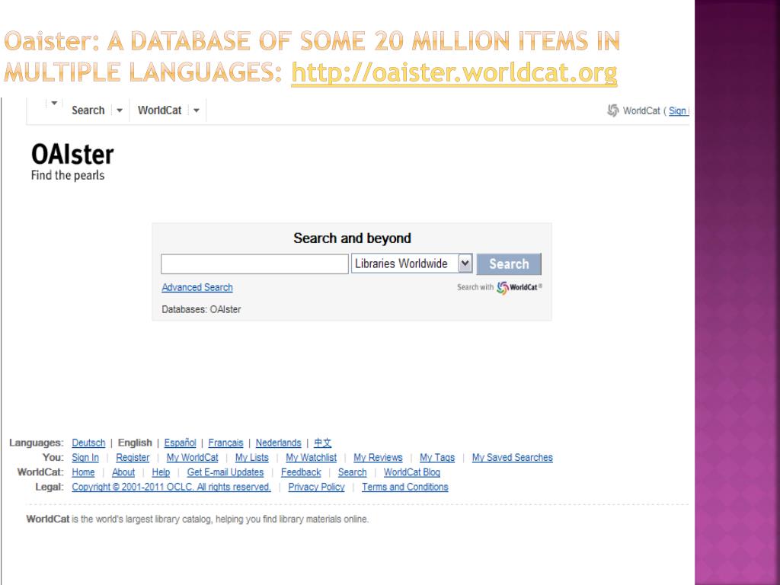
Task: Click the OAIster logo
Action: click(x=72, y=154)
